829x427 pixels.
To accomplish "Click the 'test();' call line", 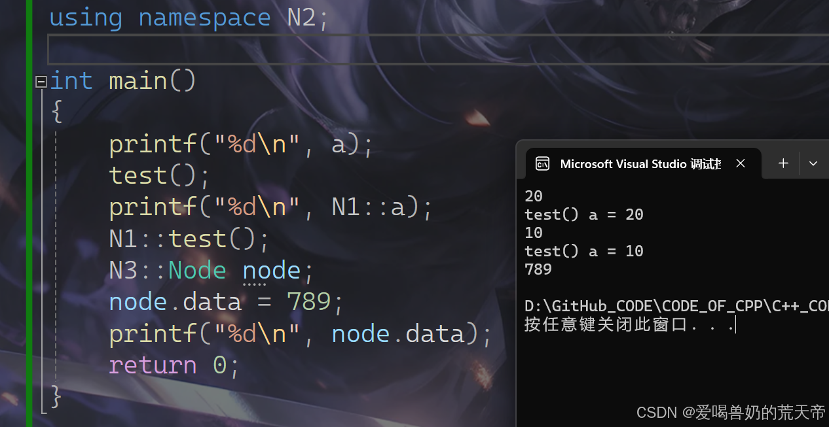I will 160,176.
